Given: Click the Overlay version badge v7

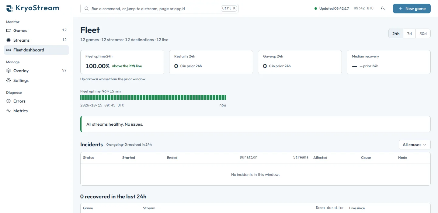Looking at the screenshot, I should [x=64, y=70].
